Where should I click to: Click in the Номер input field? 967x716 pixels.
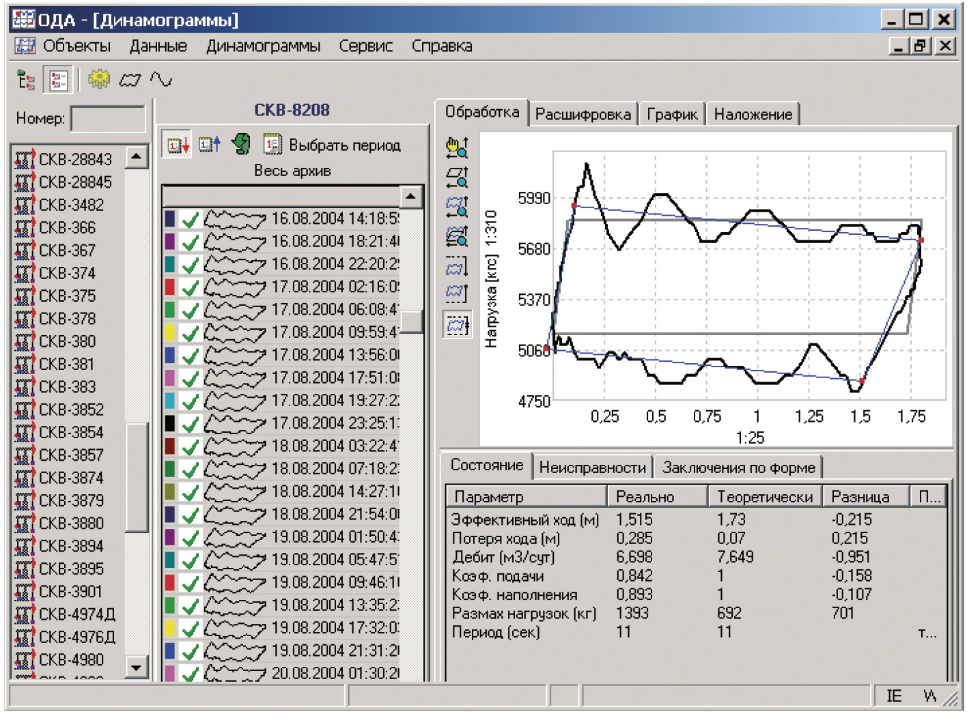click(x=108, y=119)
